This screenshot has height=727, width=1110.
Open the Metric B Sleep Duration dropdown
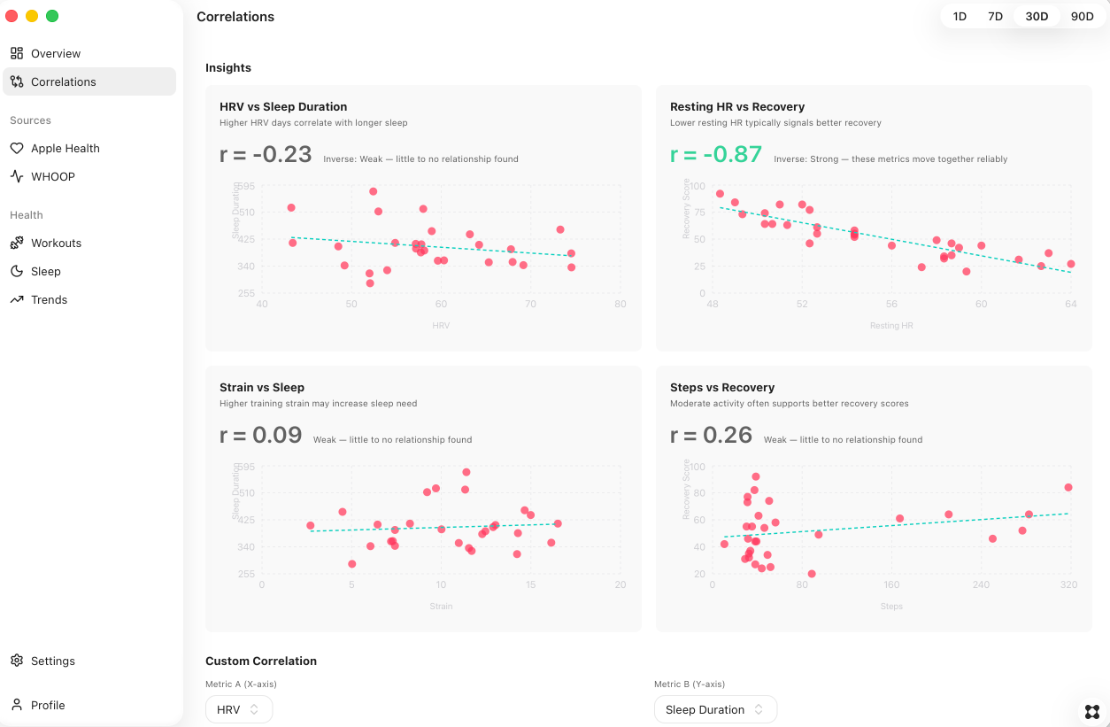pyautogui.click(x=715, y=709)
